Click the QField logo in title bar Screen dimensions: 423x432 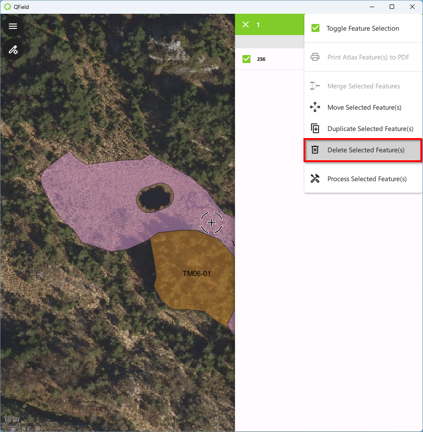click(8, 7)
